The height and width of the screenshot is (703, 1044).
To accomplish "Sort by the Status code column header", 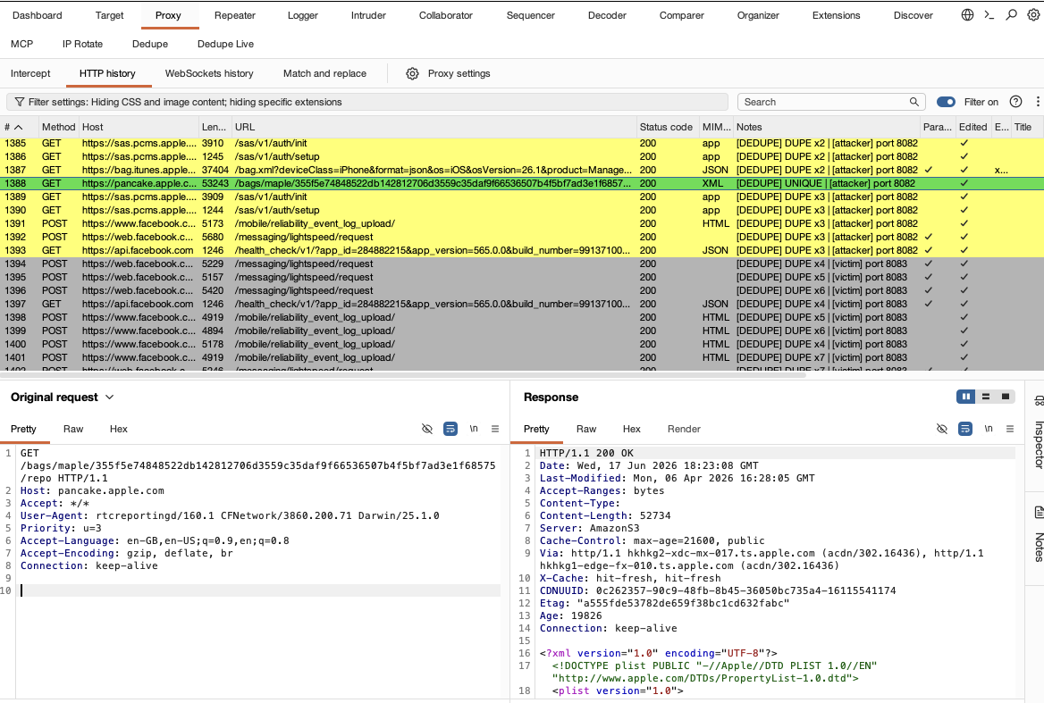I will point(666,127).
